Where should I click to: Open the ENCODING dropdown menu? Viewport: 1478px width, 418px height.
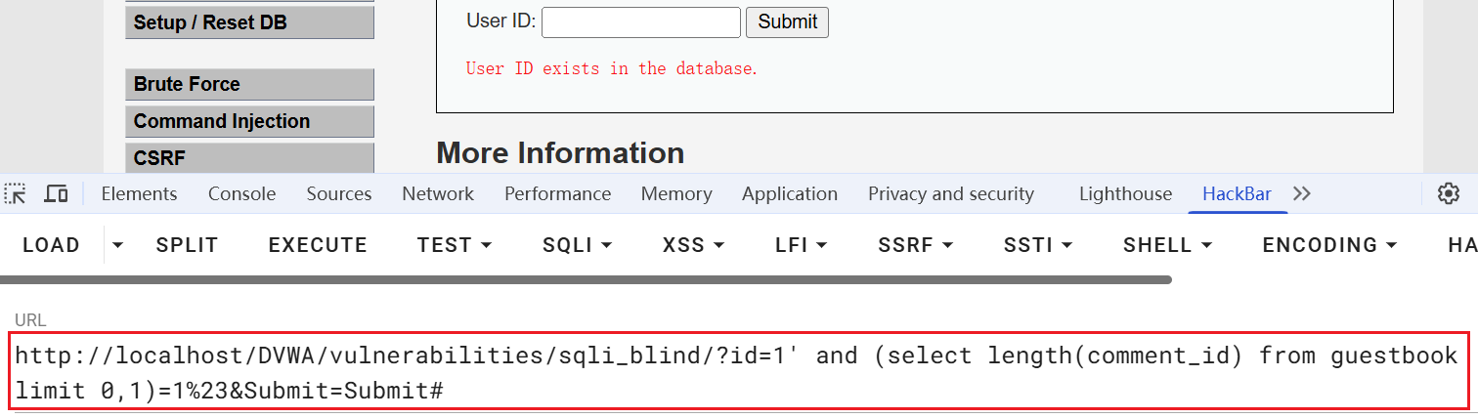coord(1329,245)
